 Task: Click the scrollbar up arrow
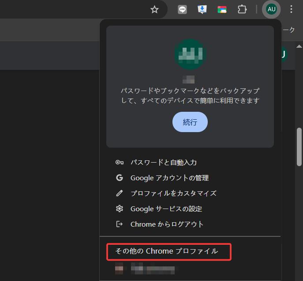tap(299, 46)
